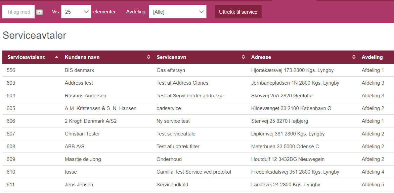This screenshot has width=394, height=193.
Task: Open the Vis 25 elements dropdown
Action: click(76, 12)
